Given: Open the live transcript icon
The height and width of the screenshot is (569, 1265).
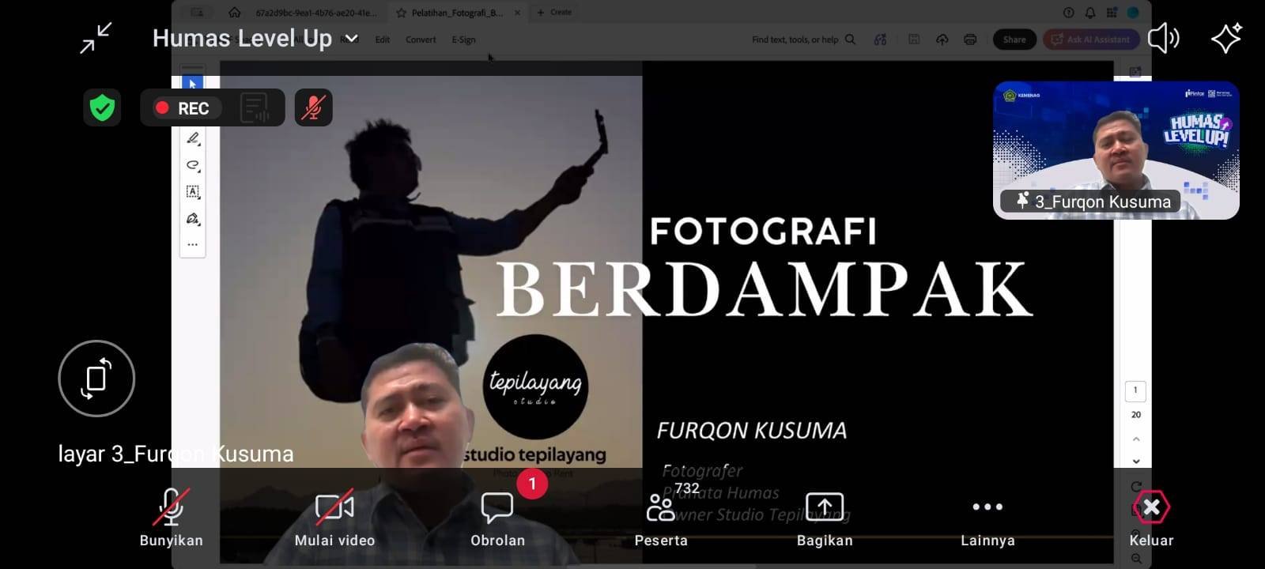Looking at the screenshot, I should click(255, 108).
